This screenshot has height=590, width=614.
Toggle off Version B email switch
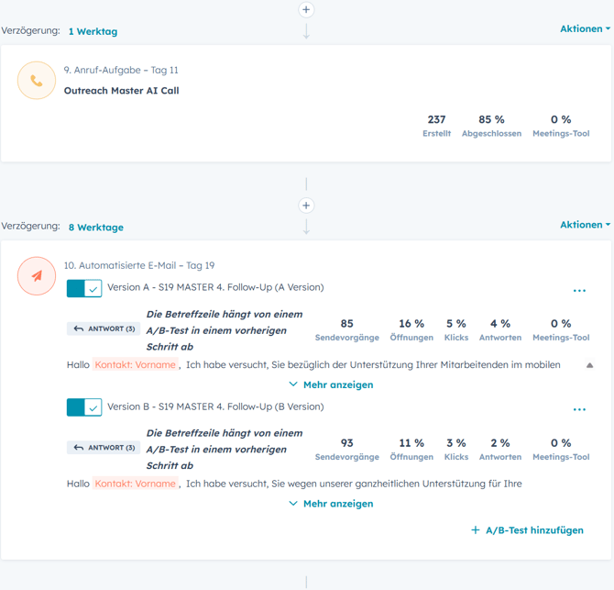(84, 407)
